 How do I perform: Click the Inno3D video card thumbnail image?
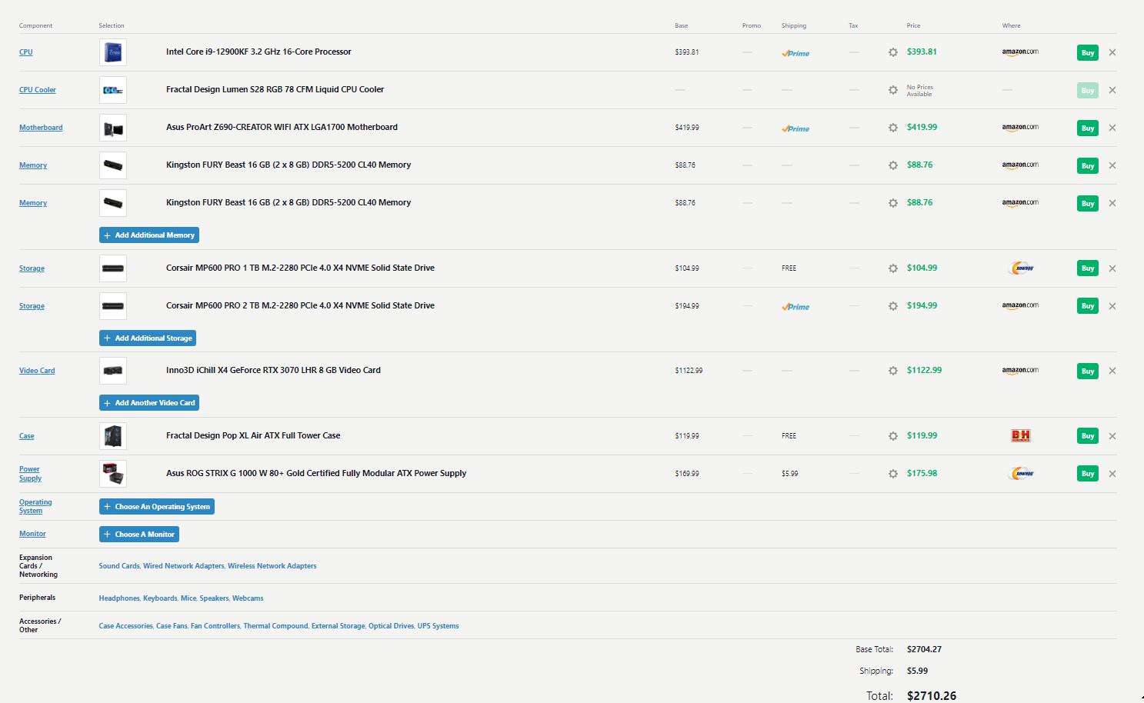tap(113, 371)
